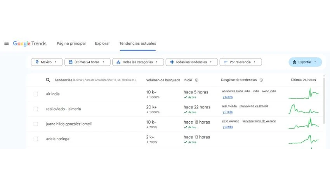
Task: Click the search magnifier icon in Tendencias header
Action: (x=48, y=80)
